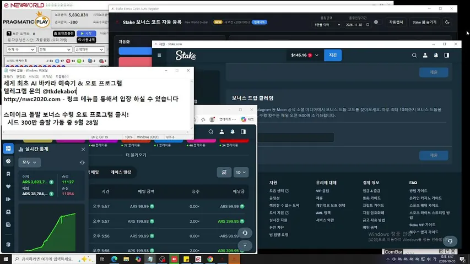The width and height of the screenshot is (470, 264).
Task: Click the blue 지갑 wallet button
Action: 333,56
